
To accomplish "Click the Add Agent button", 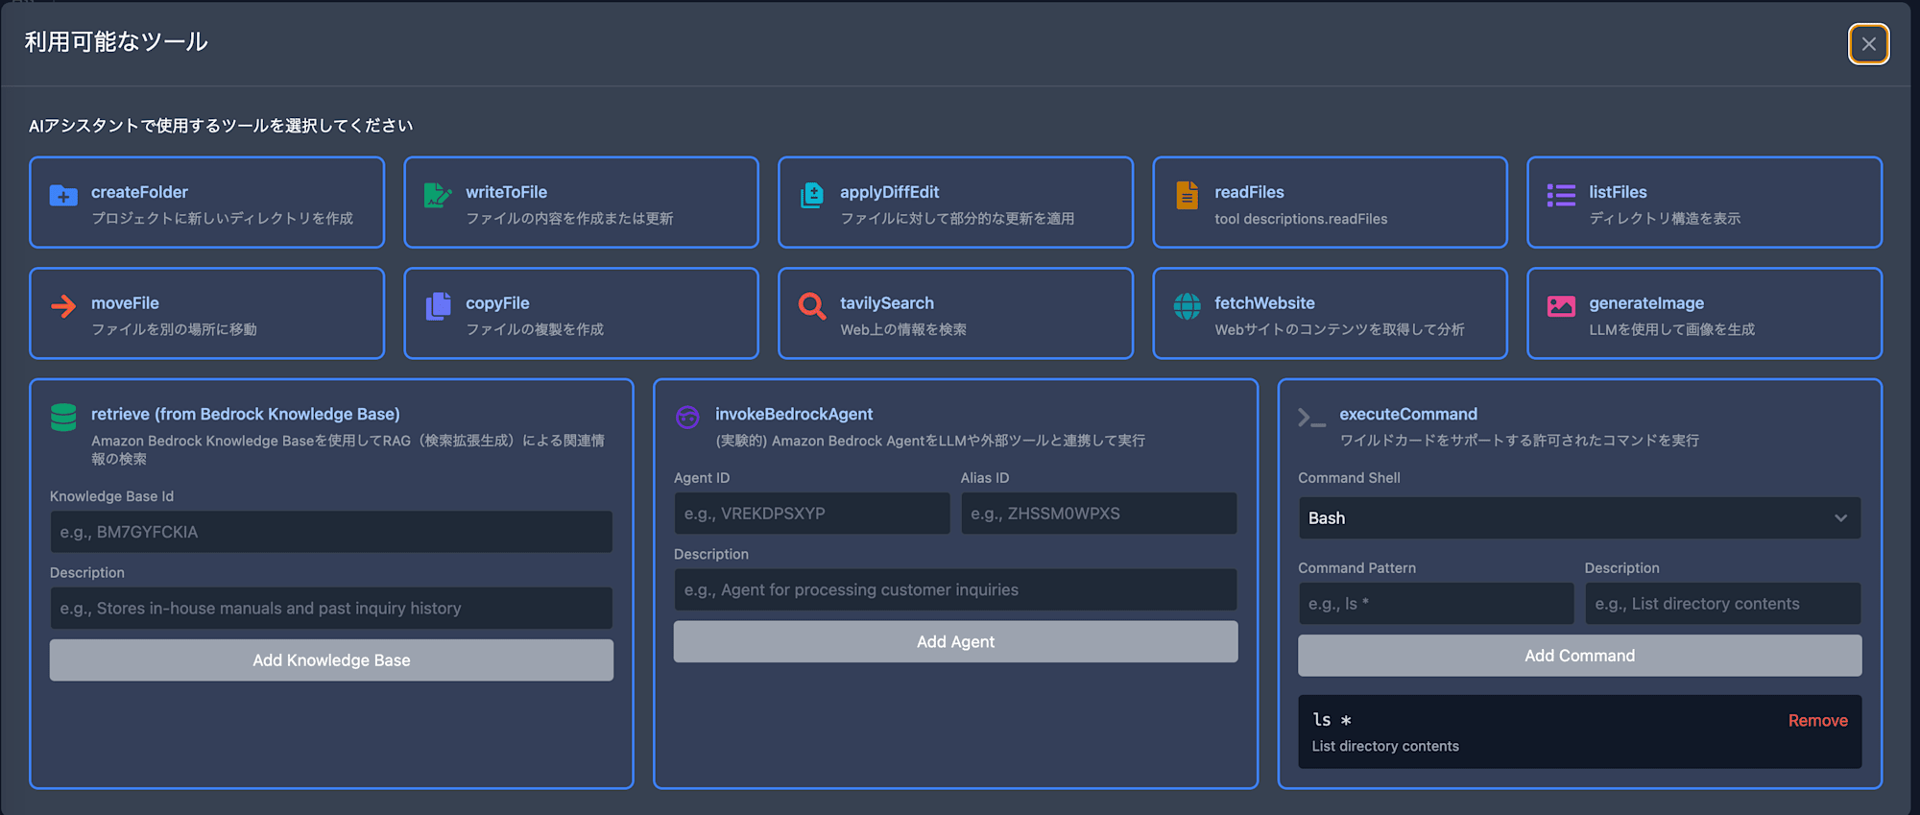I will point(955,641).
